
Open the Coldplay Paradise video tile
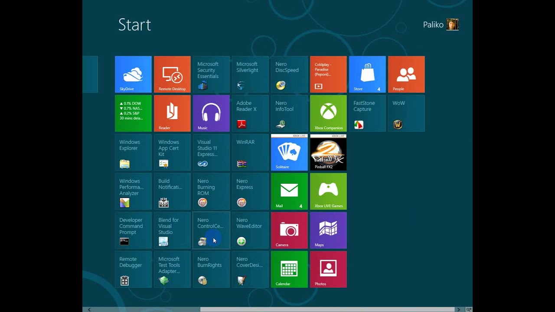328,74
